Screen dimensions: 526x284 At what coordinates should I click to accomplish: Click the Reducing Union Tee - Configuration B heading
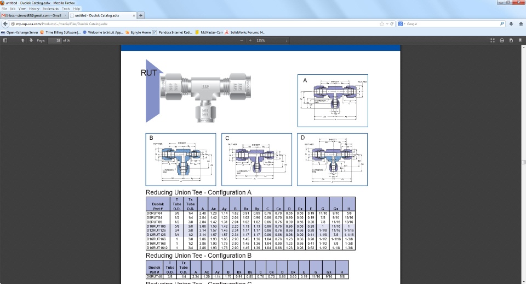pos(198,256)
